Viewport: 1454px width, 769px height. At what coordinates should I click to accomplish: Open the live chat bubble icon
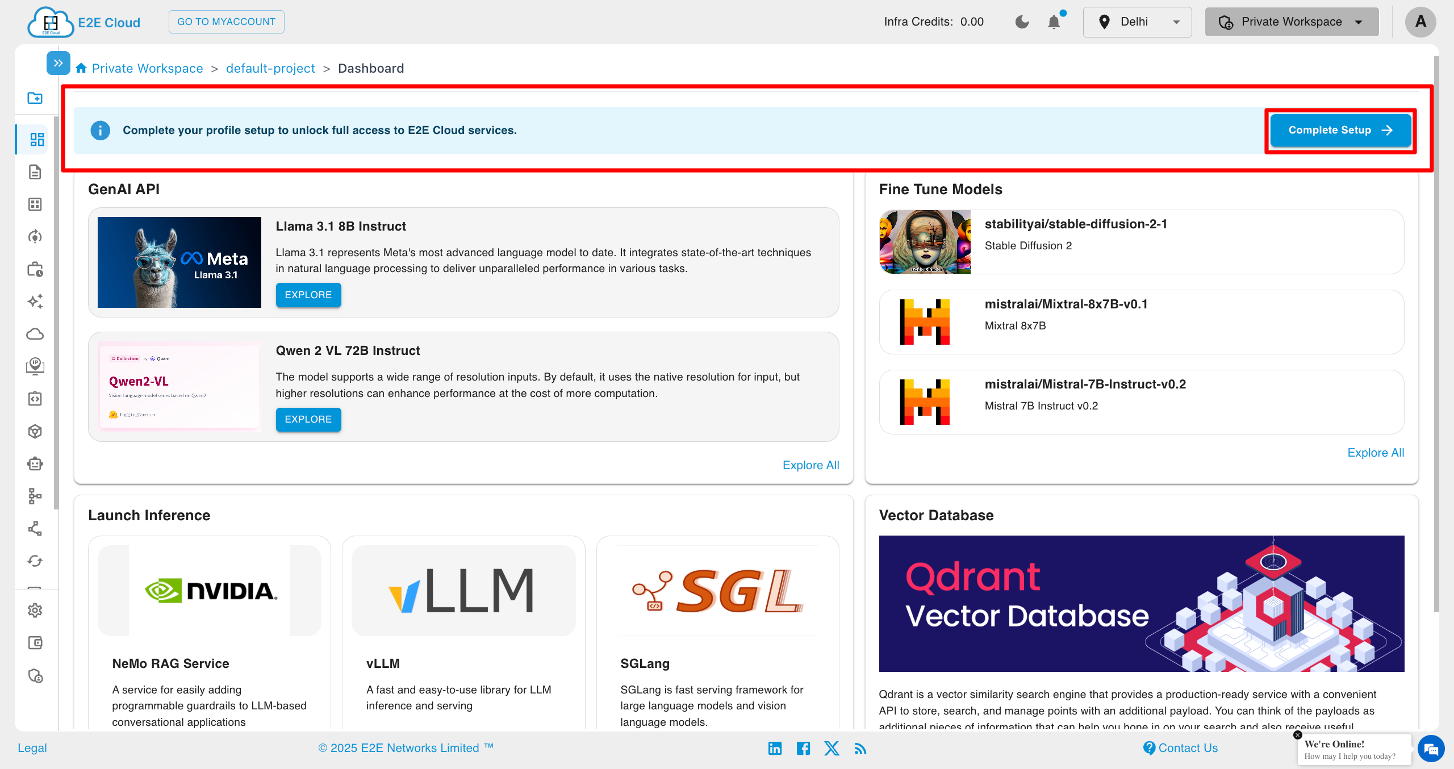coord(1431,750)
